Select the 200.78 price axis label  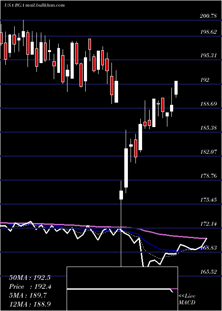208,16
